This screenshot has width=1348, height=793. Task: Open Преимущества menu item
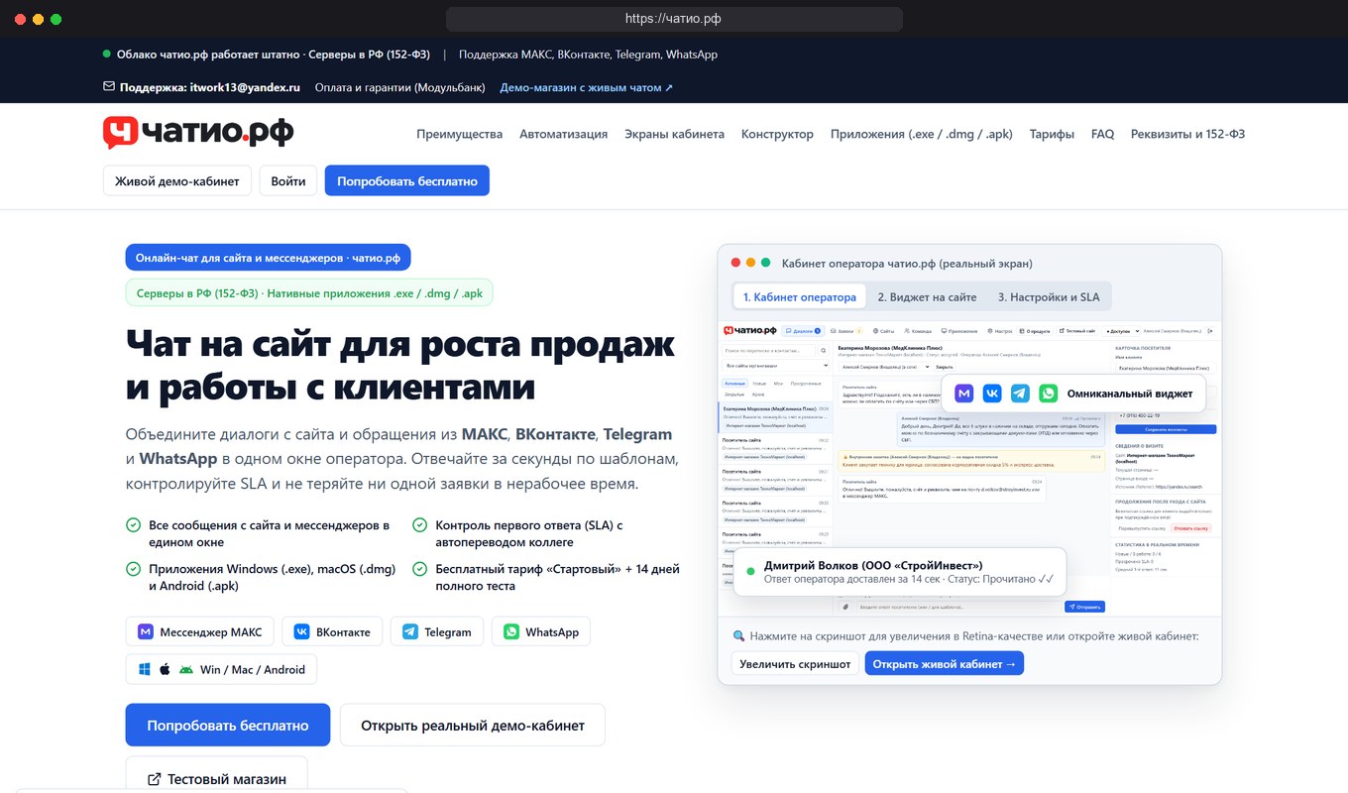click(459, 134)
